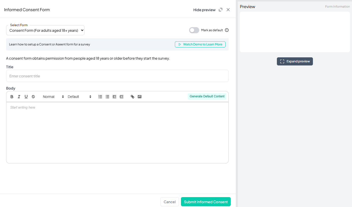This screenshot has width=352, height=207.
Task: Enable the Mark as default toggle
Action: [194, 30]
